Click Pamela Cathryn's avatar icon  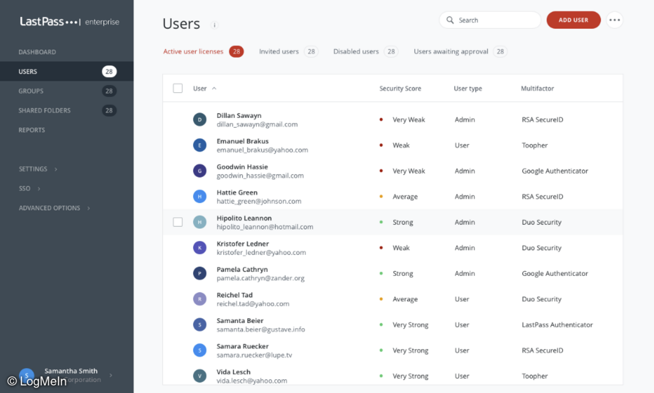click(x=200, y=273)
